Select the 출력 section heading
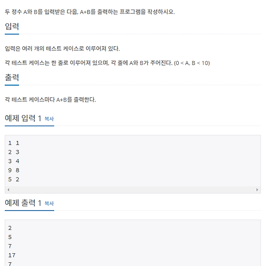The height and width of the screenshot is (266, 266). coord(12,78)
